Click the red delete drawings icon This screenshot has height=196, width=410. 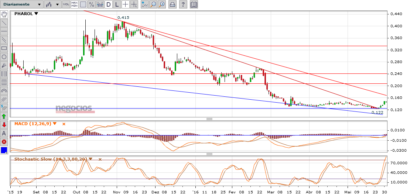pos(4,142)
